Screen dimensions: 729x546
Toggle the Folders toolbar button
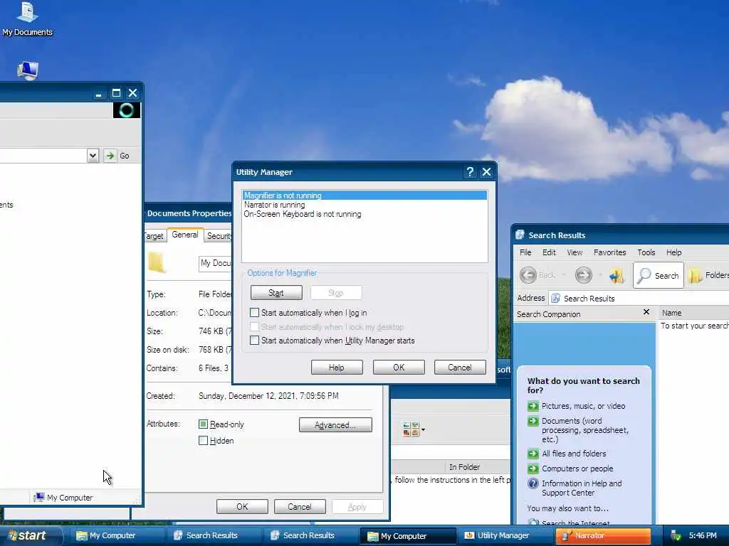[x=708, y=275]
